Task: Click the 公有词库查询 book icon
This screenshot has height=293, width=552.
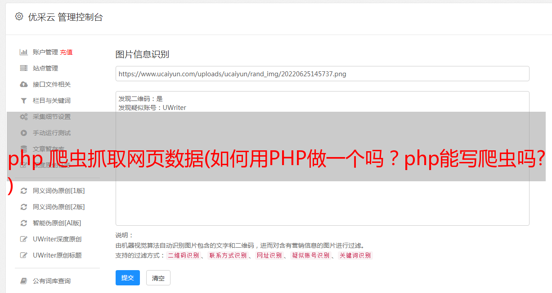Action: click(24, 281)
